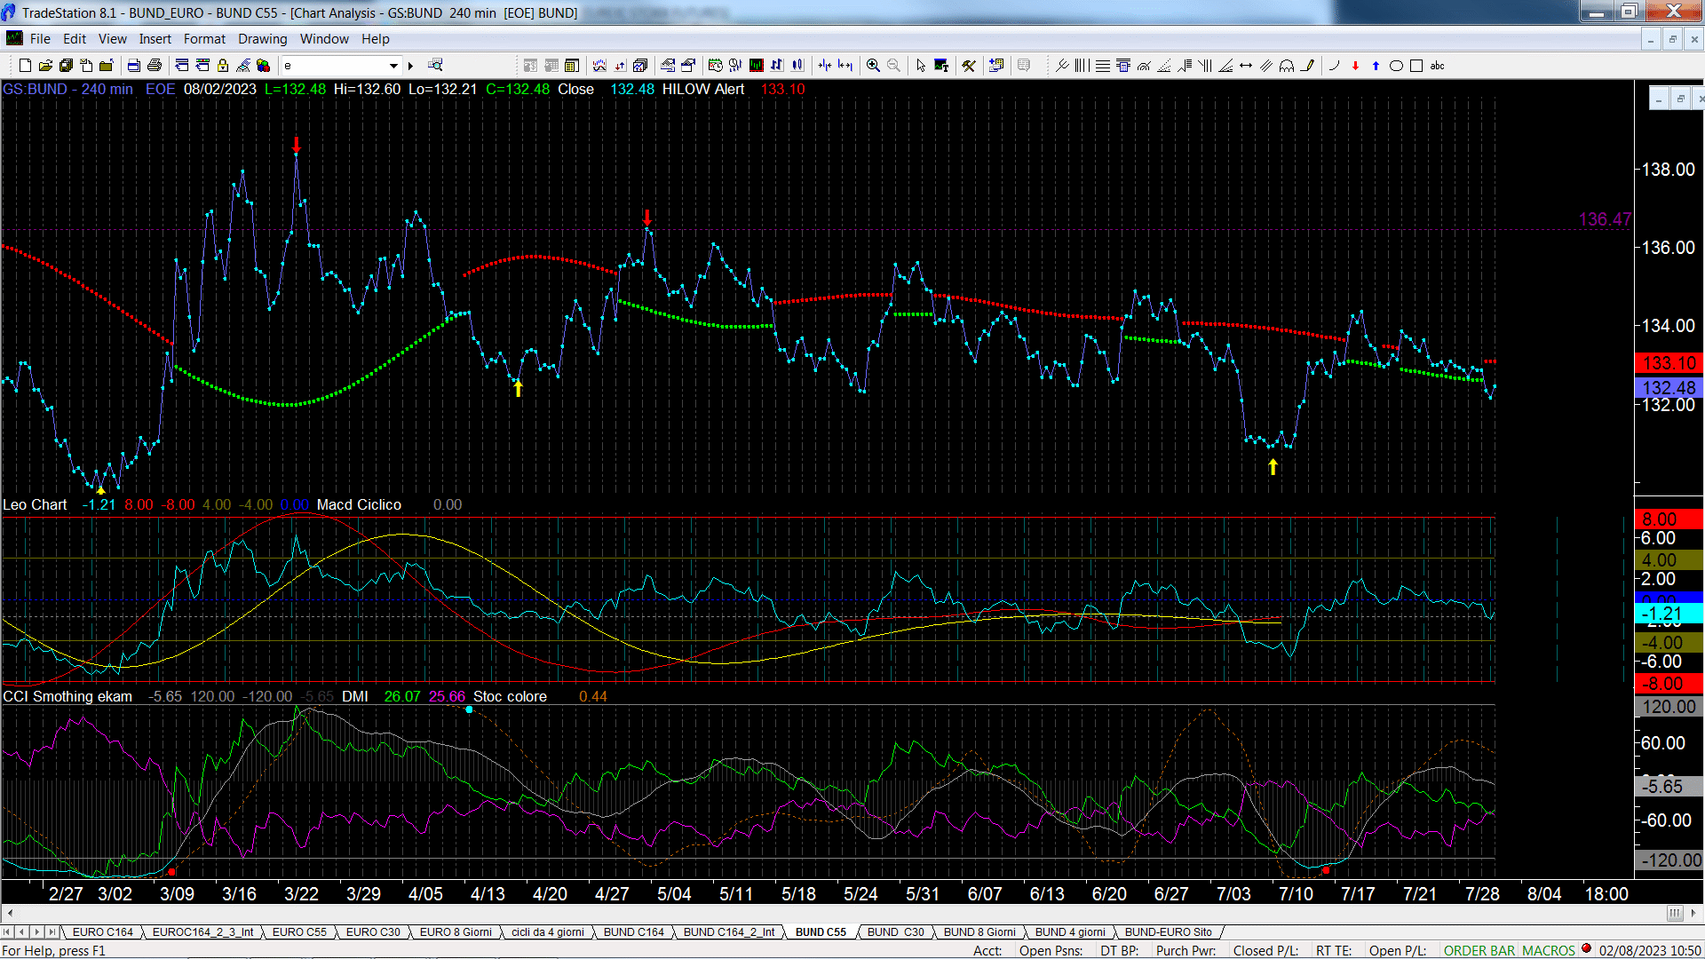The width and height of the screenshot is (1705, 959).
Task: Click the Stoc colore indicator label
Action: 510,696
